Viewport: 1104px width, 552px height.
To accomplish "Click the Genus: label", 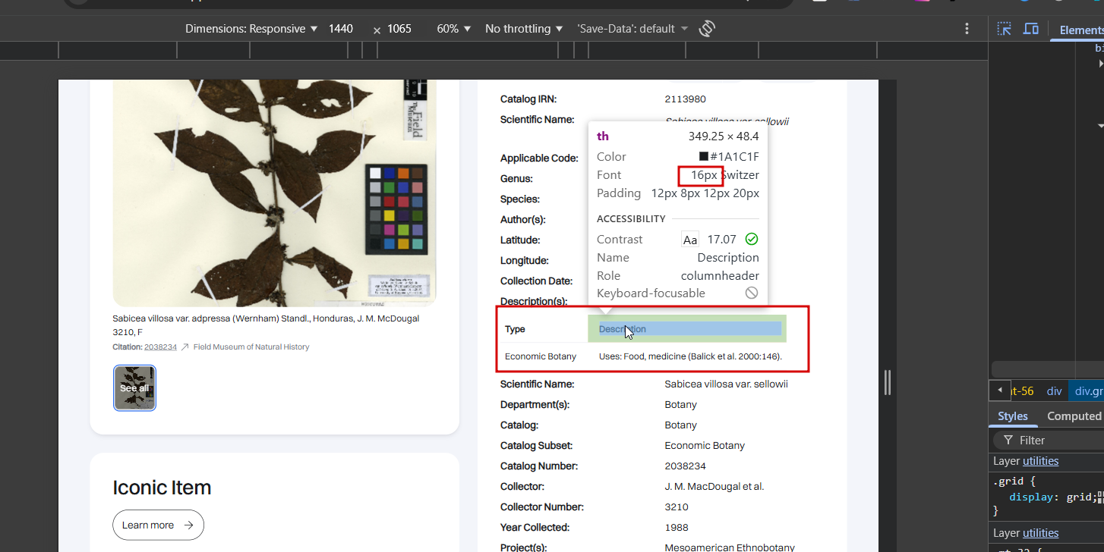I will coord(516,179).
